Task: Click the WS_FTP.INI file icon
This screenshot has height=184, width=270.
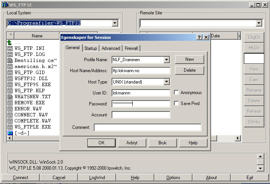Action: 10,48
